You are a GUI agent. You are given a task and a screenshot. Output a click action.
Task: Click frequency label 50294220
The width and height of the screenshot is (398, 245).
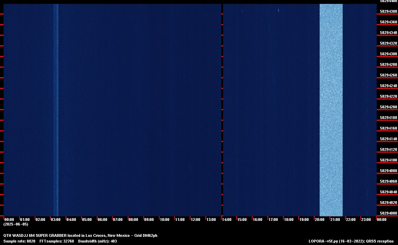(x=388, y=97)
